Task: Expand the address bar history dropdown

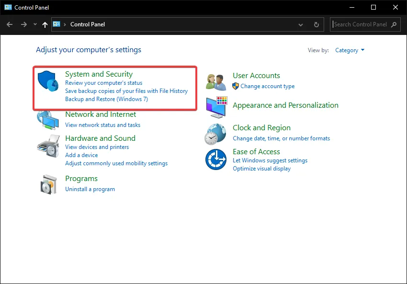Action: coord(301,24)
